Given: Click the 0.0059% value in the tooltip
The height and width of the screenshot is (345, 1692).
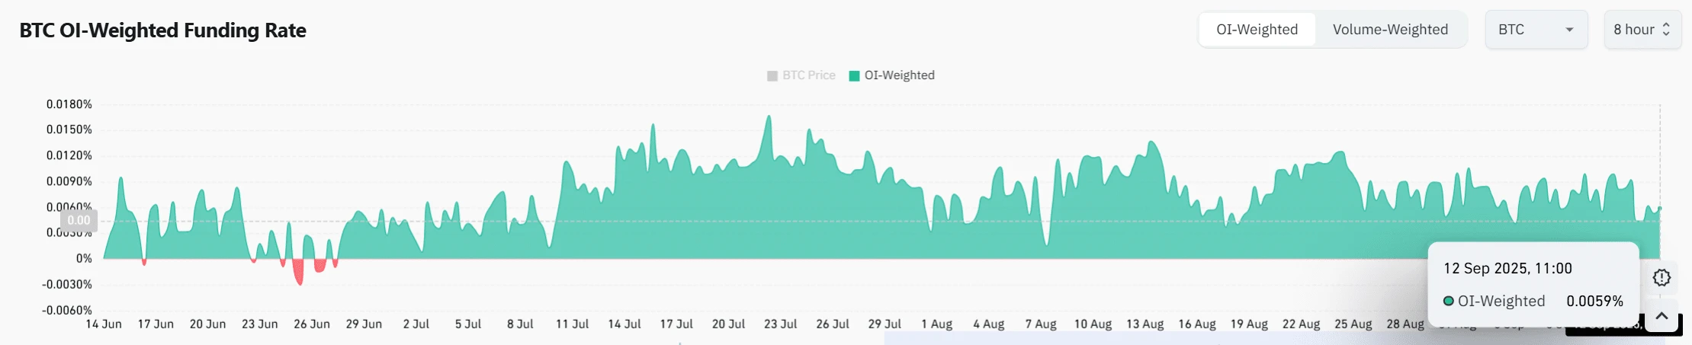Looking at the screenshot, I should click(1594, 301).
